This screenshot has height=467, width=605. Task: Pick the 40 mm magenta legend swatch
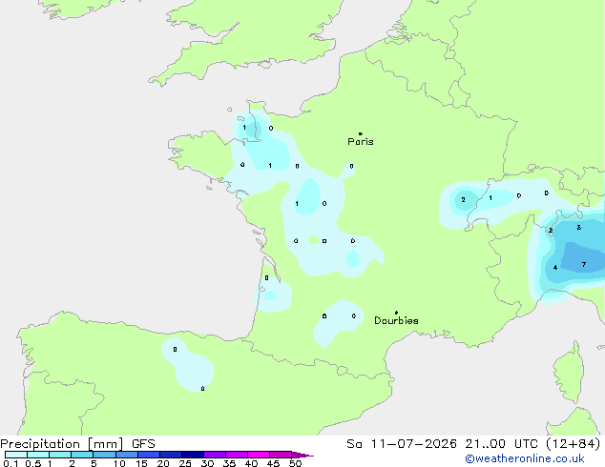[259, 455]
